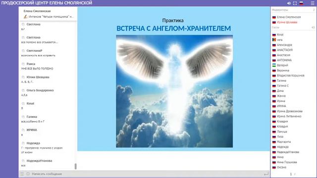The width and height of the screenshot is (317, 178).
Task: Select guest Галина С in the list
Action: (x=283, y=86)
